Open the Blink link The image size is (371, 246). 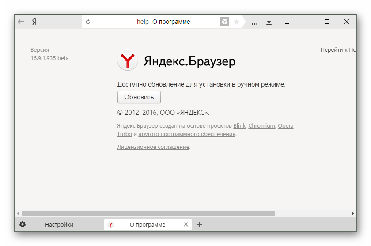click(239, 125)
